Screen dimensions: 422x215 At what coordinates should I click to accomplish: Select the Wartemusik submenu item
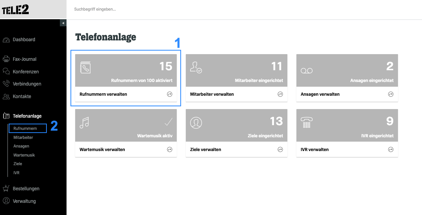24,155
